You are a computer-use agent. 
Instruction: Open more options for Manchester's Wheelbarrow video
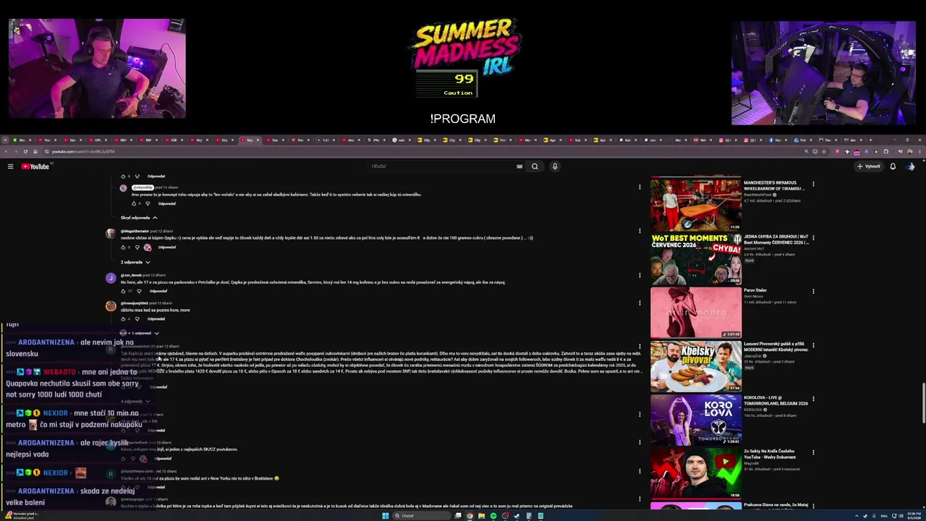[x=813, y=184]
